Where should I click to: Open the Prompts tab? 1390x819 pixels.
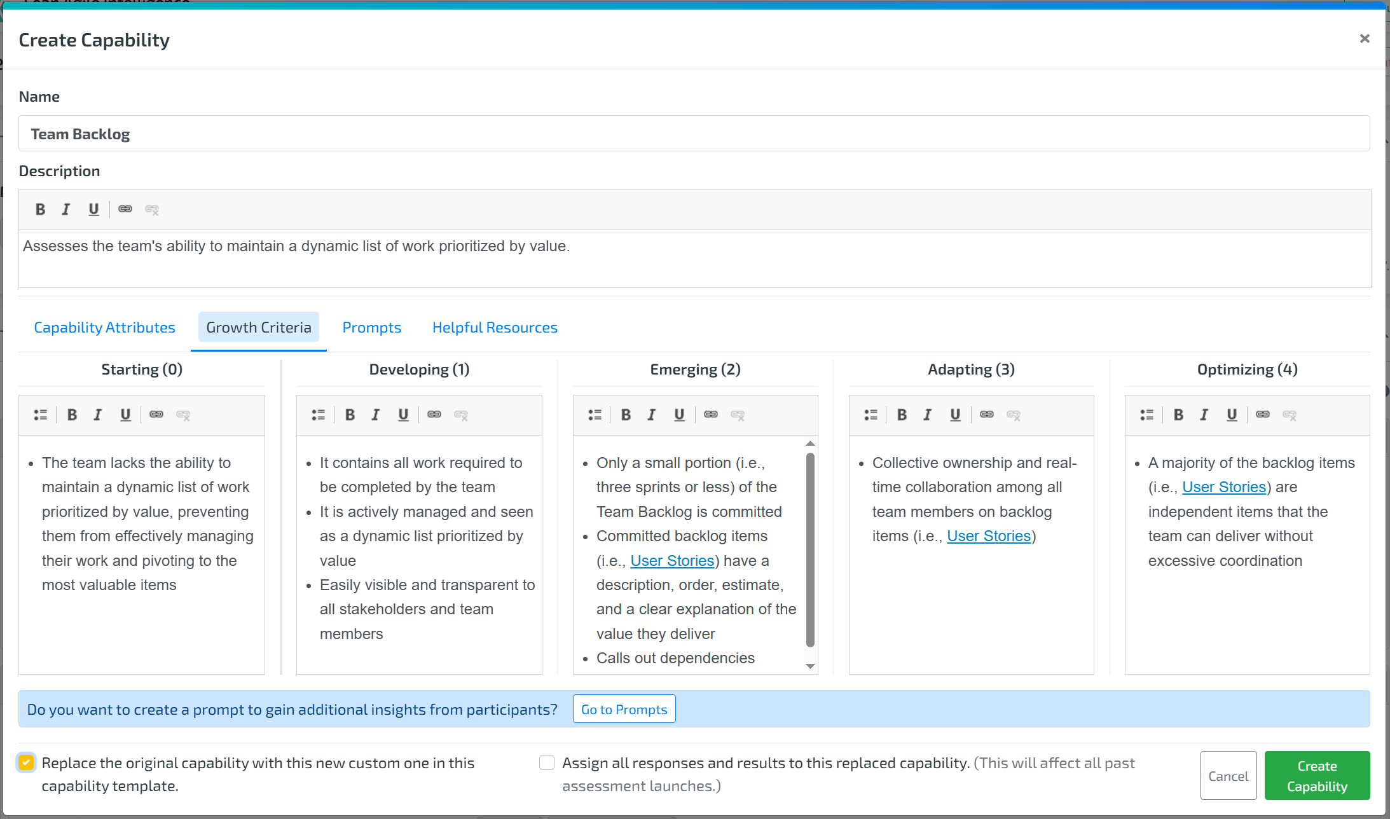coord(371,327)
